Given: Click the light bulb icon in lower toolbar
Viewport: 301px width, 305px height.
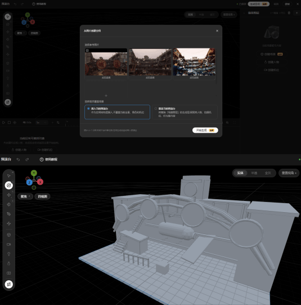Looking at the screenshot, I should [x=9, y=254].
